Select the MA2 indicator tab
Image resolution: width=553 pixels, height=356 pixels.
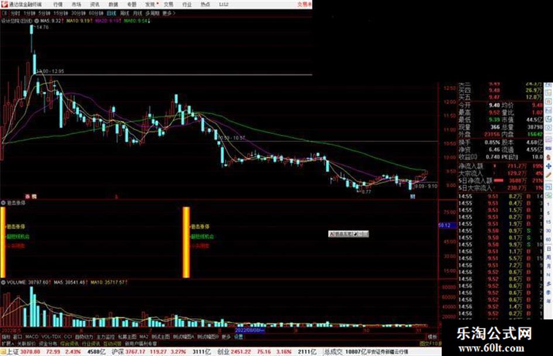(143, 337)
